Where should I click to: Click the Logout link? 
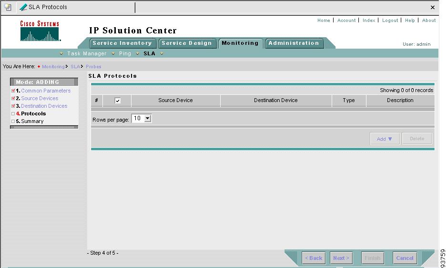390,21
